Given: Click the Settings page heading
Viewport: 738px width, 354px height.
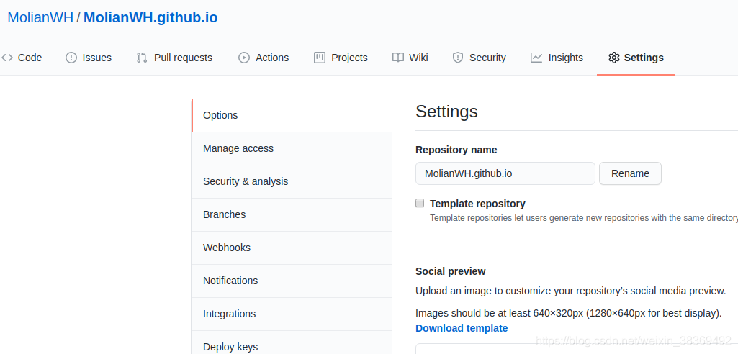Looking at the screenshot, I should click(446, 112).
